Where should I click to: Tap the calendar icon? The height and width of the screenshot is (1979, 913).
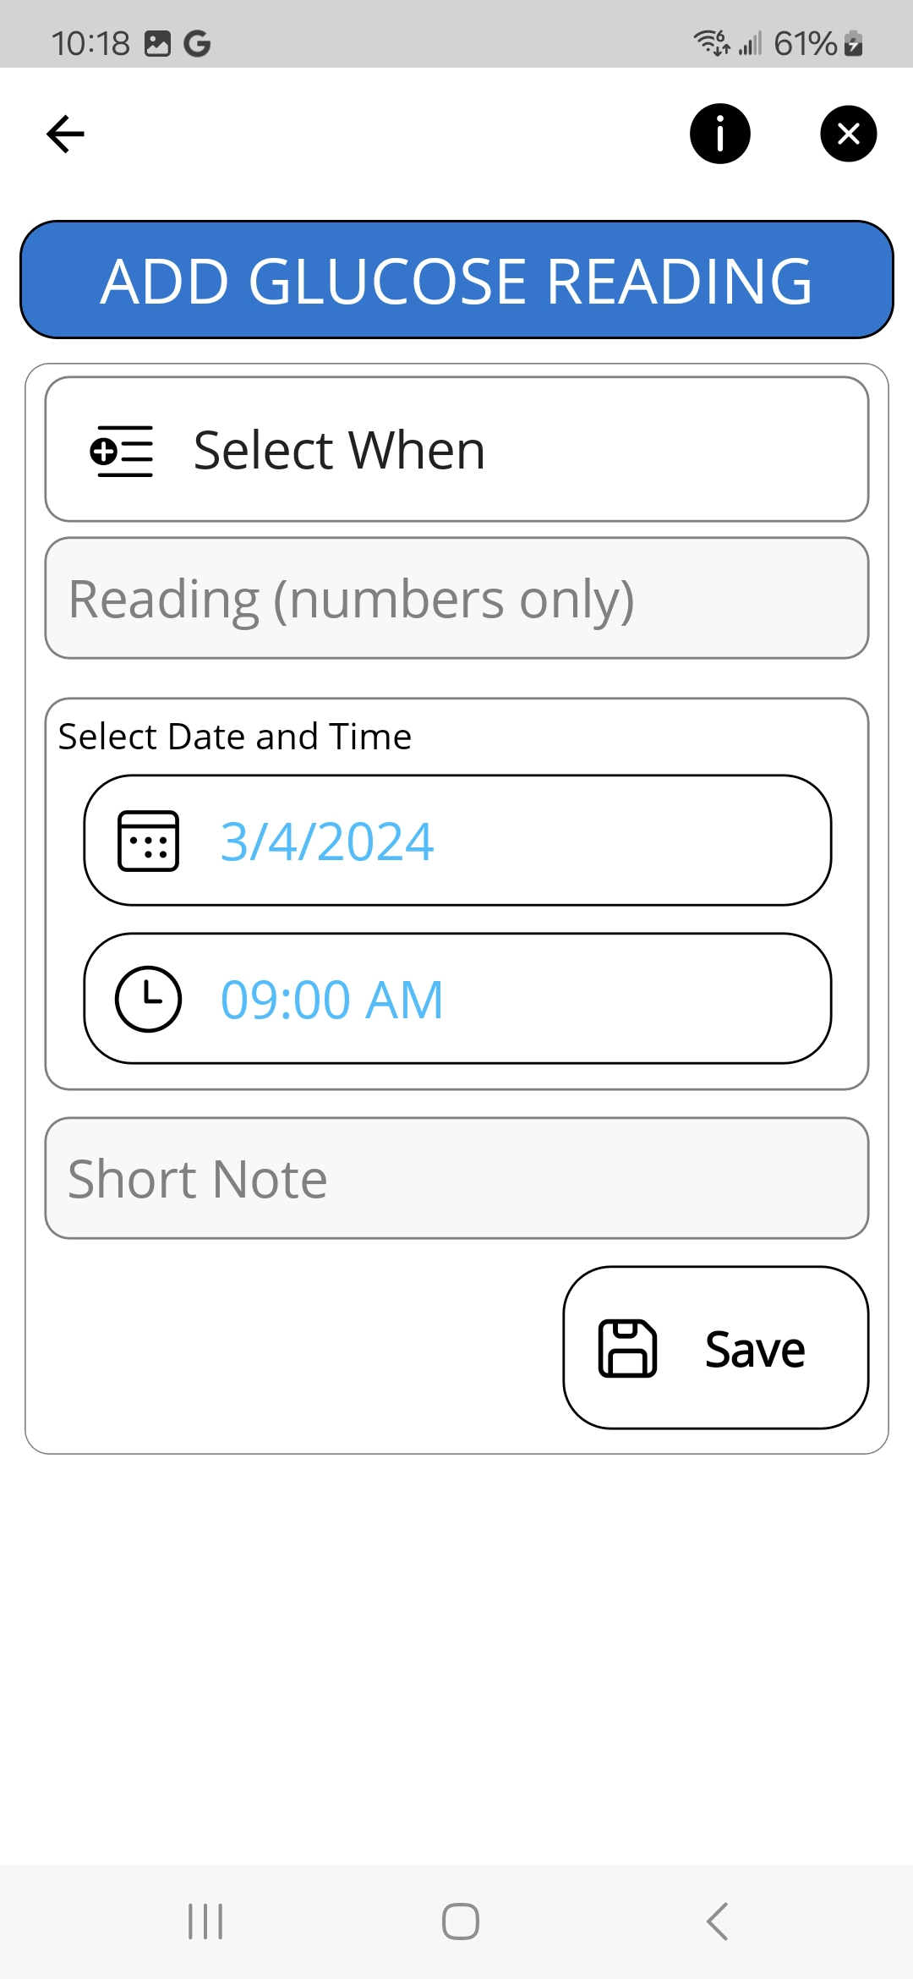click(148, 841)
